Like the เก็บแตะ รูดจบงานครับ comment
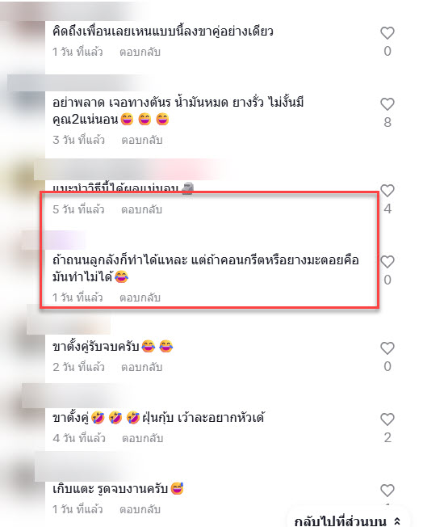The height and width of the screenshot is (527, 423). (387, 491)
